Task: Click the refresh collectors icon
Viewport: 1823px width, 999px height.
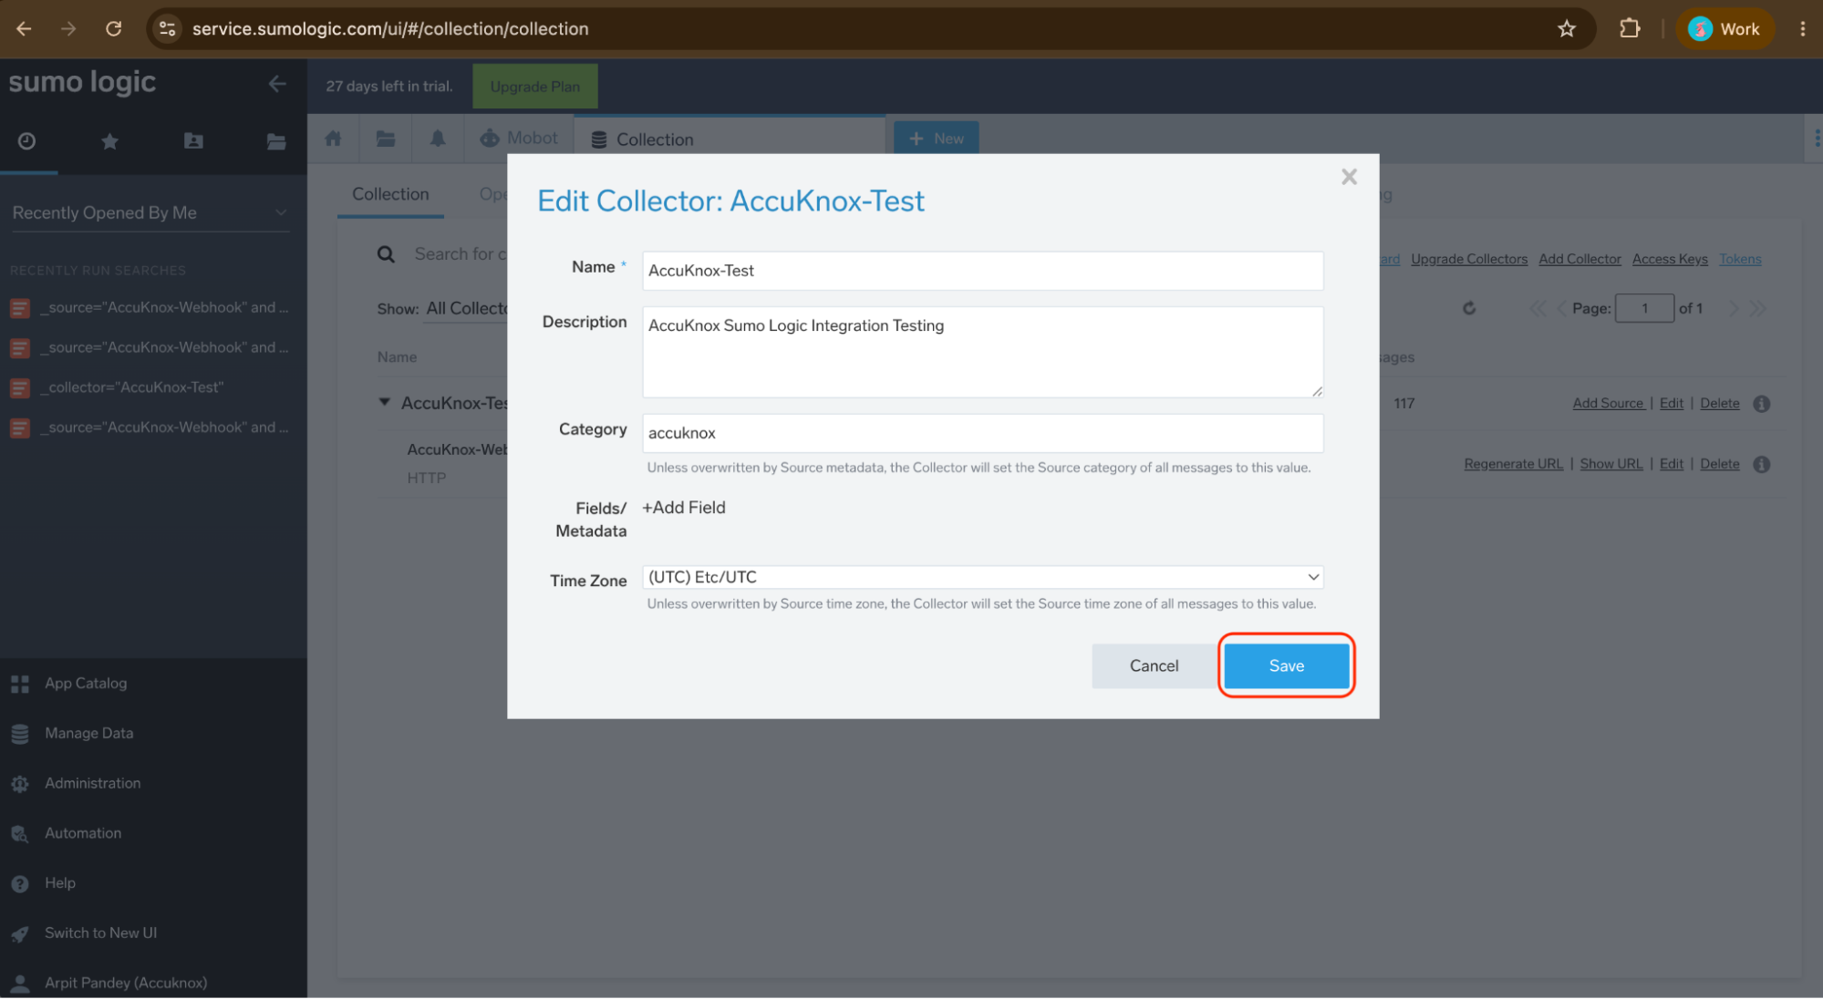Action: pyautogui.click(x=1468, y=308)
